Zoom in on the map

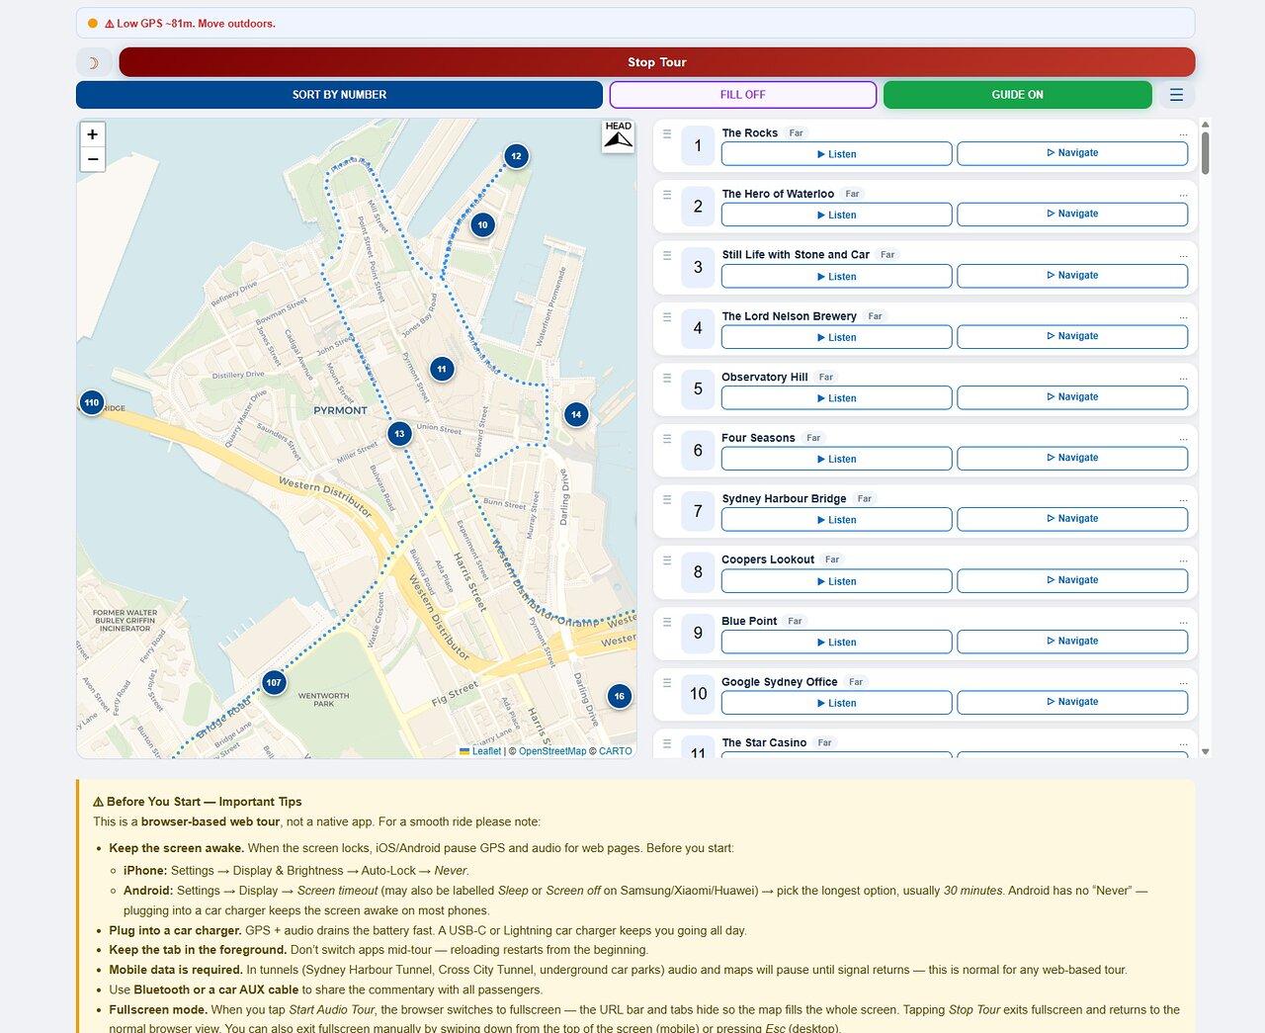pyautogui.click(x=93, y=134)
